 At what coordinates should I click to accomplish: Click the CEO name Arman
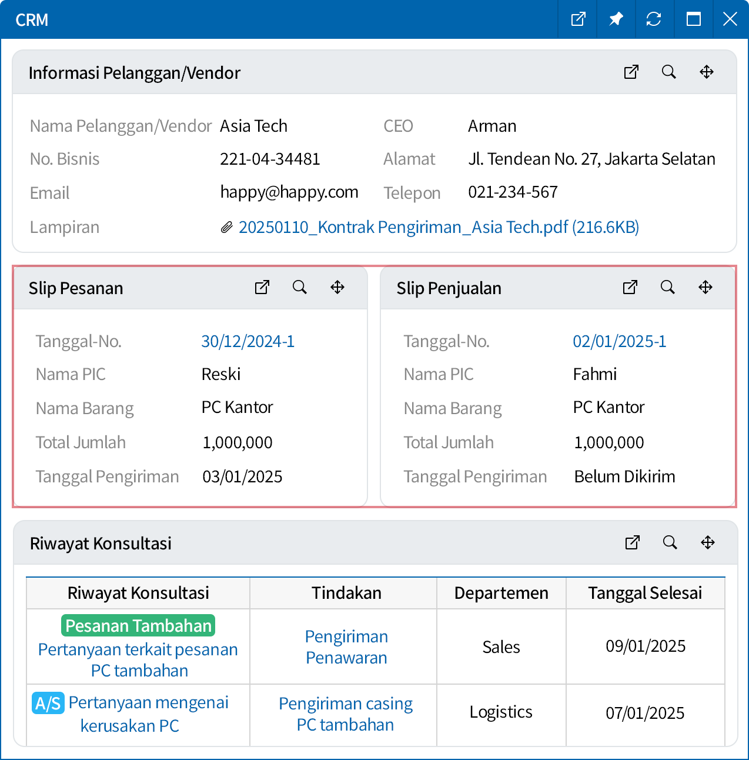(492, 126)
